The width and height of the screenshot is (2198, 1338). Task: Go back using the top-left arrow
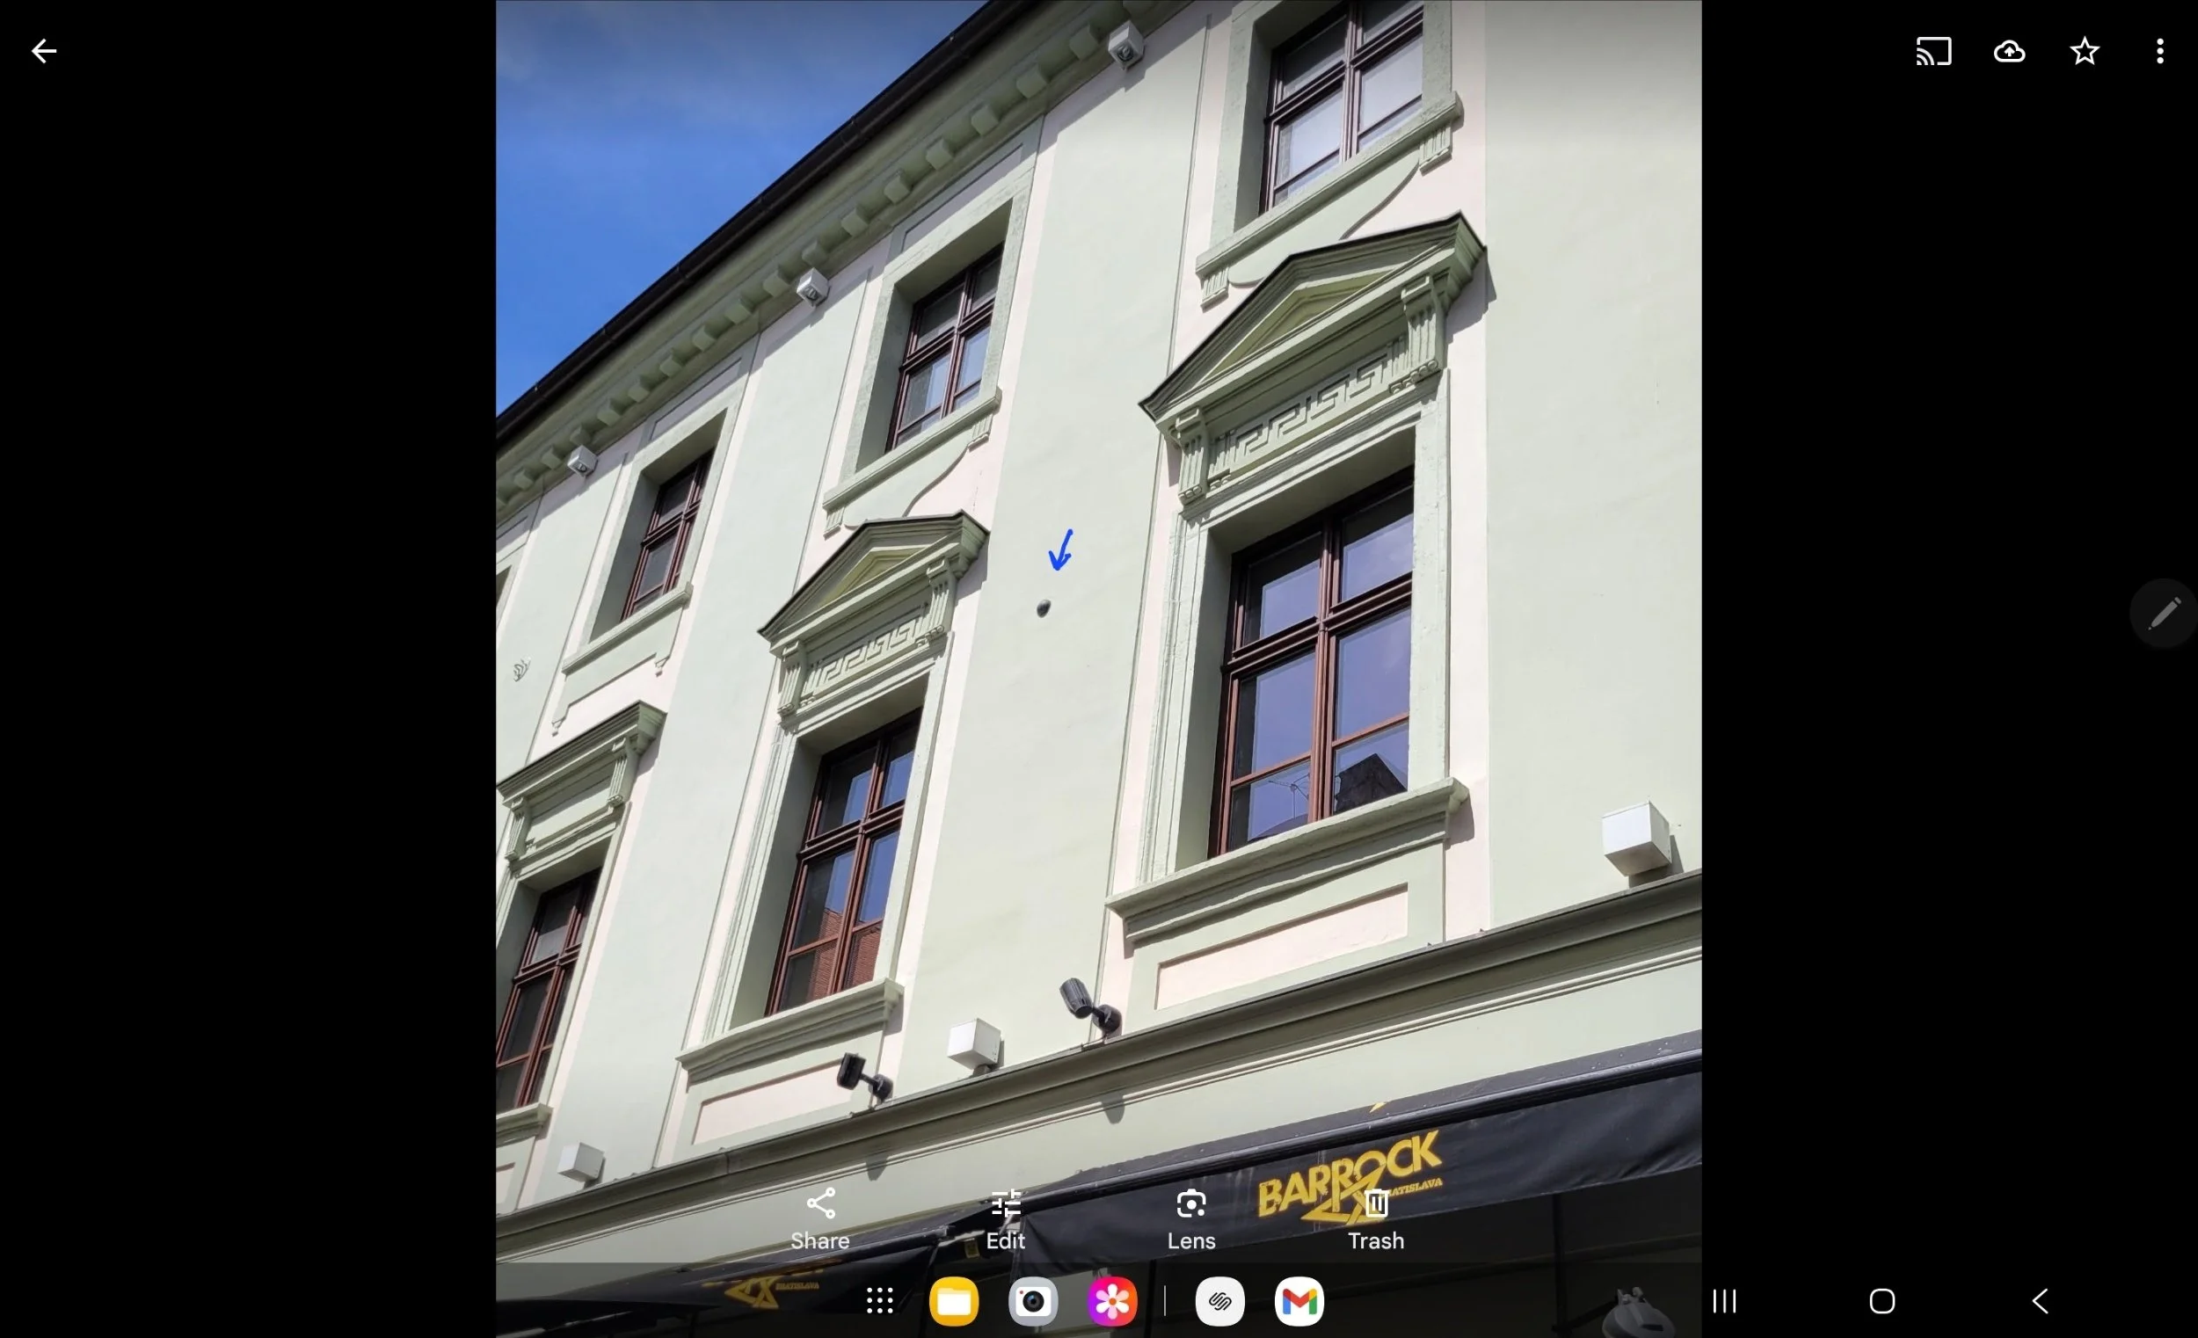pyautogui.click(x=44, y=51)
